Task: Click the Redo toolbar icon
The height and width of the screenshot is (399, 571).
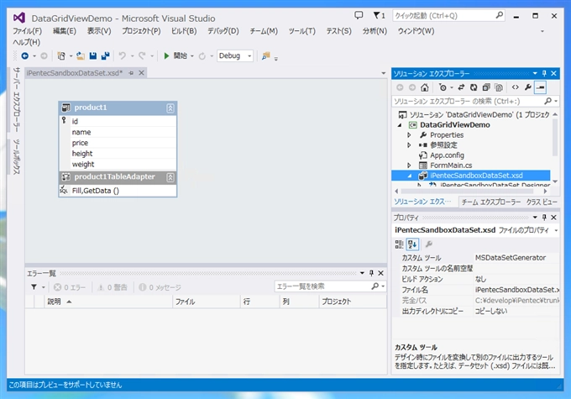Action: click(142, 55)
